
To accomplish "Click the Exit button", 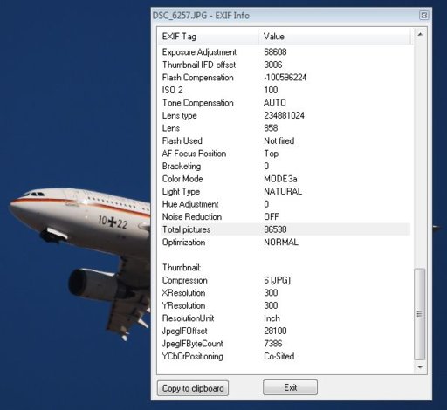I will (x=290, y=387).
